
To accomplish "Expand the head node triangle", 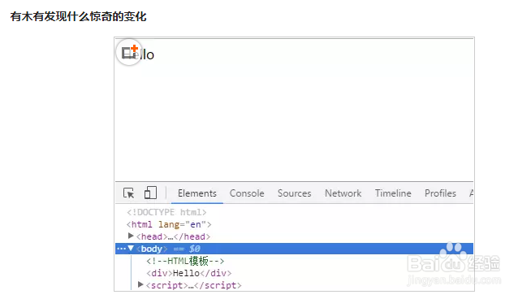I will point(131,236).
